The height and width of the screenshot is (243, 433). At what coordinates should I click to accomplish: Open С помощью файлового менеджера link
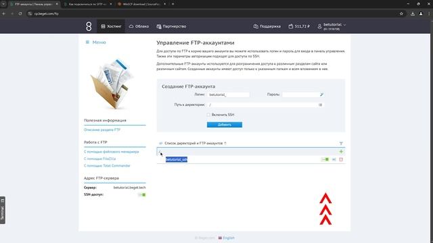pos(111,152)
